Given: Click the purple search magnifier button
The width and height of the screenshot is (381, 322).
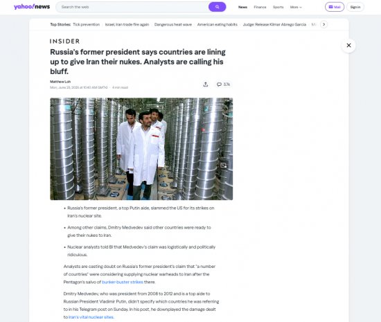Looking at the screenshot, I should coord(217,7).
